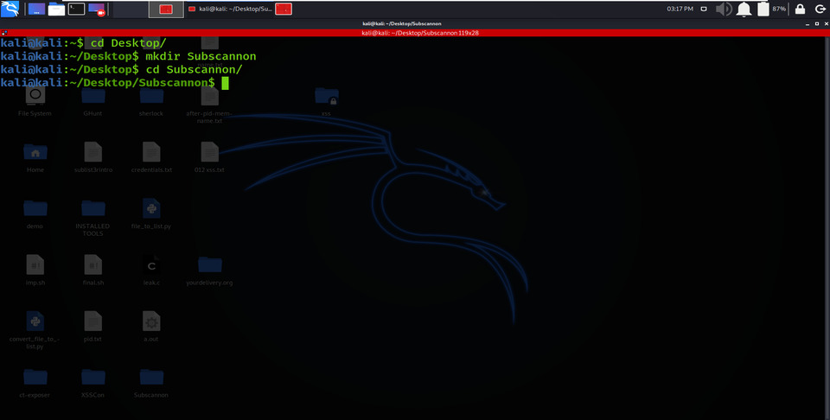Lock the screen with padlock icon

(x=801, y=9)
